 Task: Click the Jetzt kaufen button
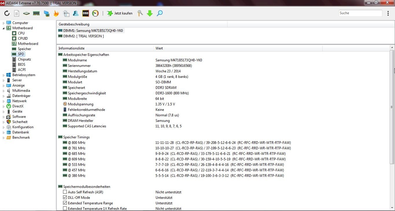(120, 13)
